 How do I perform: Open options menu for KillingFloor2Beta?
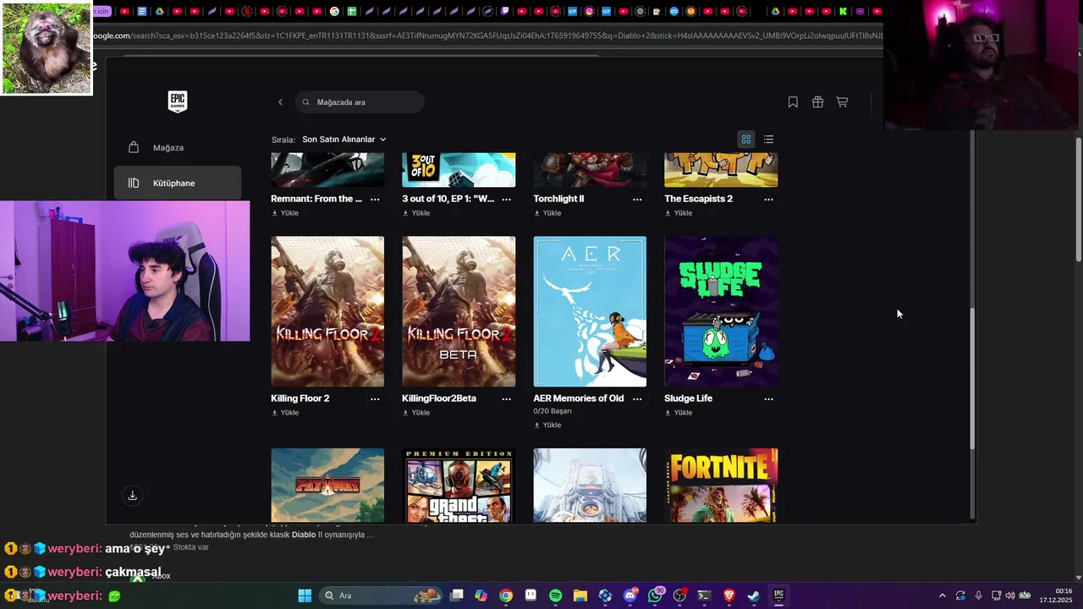[506, 399]
